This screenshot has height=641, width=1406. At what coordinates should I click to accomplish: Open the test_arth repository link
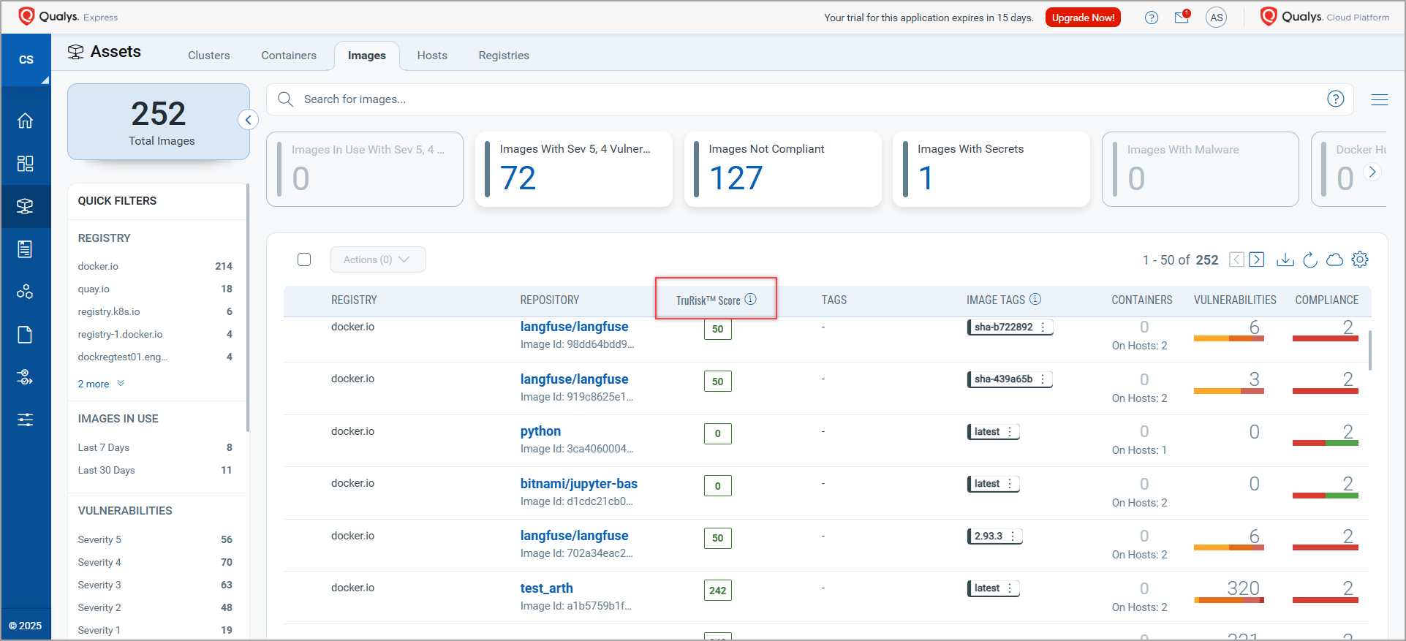546,588
